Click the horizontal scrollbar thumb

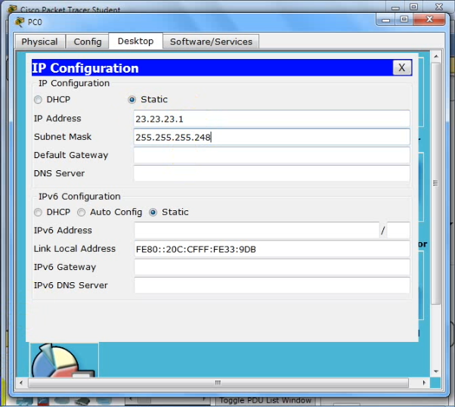point(218,383)
